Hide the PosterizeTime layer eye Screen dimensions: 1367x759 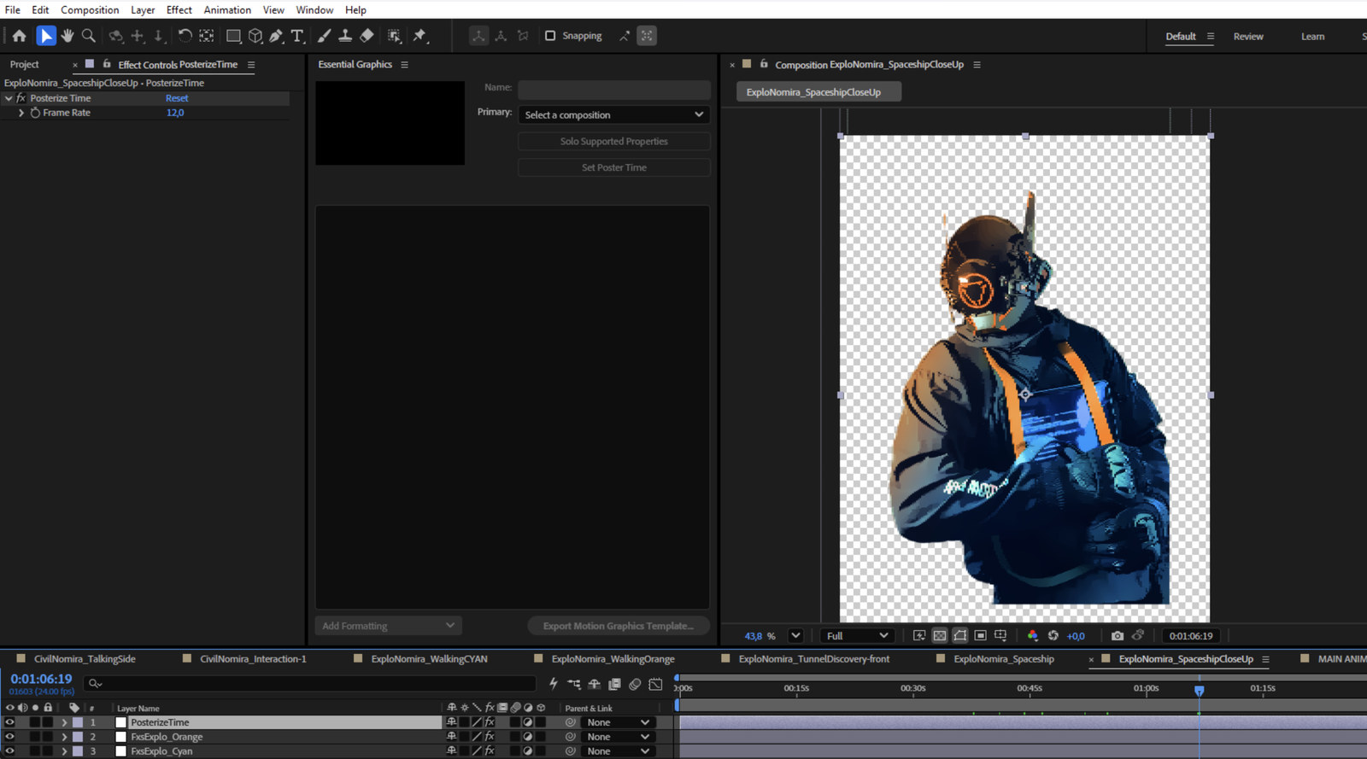(x=9, y=722)
